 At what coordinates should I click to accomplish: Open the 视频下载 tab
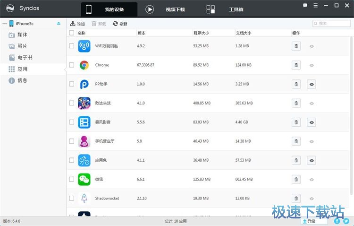(166, 9)
